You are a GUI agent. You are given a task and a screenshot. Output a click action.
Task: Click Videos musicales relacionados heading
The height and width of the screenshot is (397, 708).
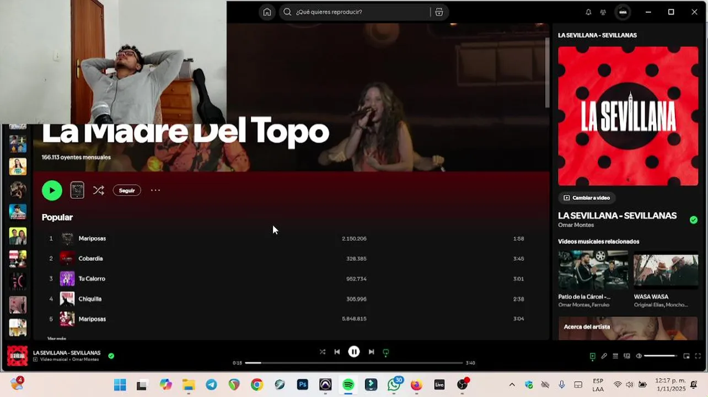point(598,242)
